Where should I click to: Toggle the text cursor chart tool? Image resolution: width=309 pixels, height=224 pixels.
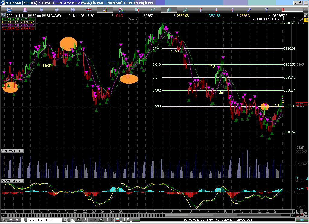click(105, 10)
